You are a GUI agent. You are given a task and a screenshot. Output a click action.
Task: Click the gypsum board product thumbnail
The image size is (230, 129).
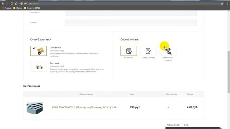[34, 108]
